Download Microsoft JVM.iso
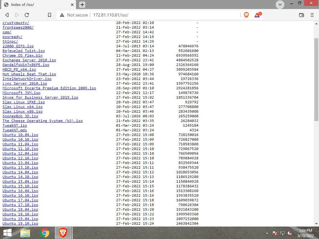Screen dimensions: 319x239 click(21, 93)
